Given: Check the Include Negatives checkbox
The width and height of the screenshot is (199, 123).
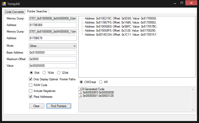Looking at the screenshot, I should click(31, 91).
